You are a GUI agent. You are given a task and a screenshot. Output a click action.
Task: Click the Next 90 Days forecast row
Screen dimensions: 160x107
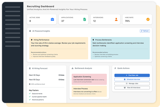47,80
